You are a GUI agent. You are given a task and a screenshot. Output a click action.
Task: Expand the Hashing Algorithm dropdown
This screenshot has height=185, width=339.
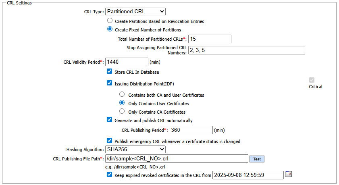138,149
